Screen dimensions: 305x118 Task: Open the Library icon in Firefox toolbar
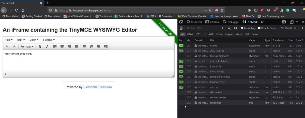pyautogui.click(x=250, y=10)
